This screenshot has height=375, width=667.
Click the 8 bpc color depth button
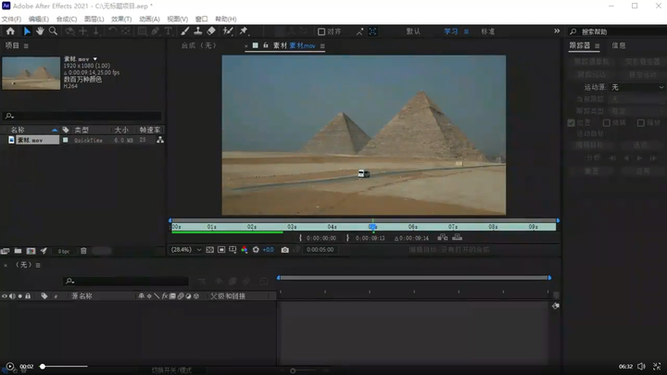click(x=64, y=251)
